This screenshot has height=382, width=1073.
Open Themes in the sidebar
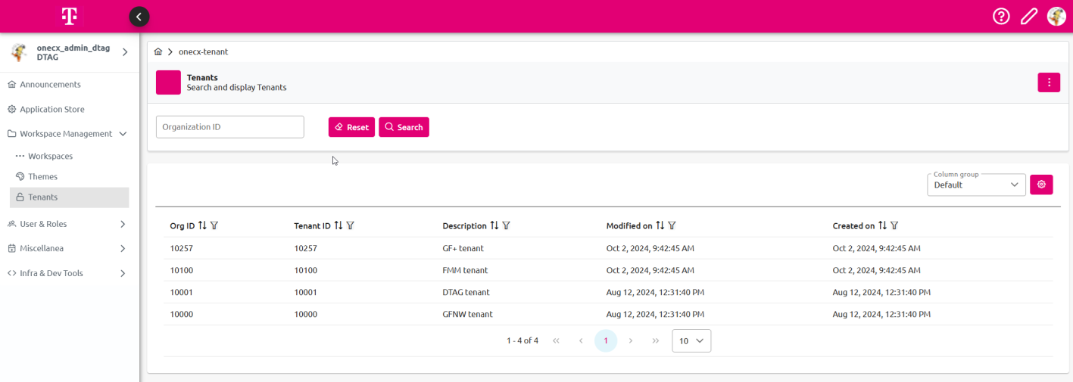click(42, 176)
